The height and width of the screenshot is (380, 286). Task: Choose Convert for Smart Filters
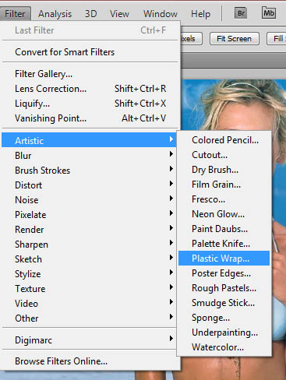tap(90, 52)
